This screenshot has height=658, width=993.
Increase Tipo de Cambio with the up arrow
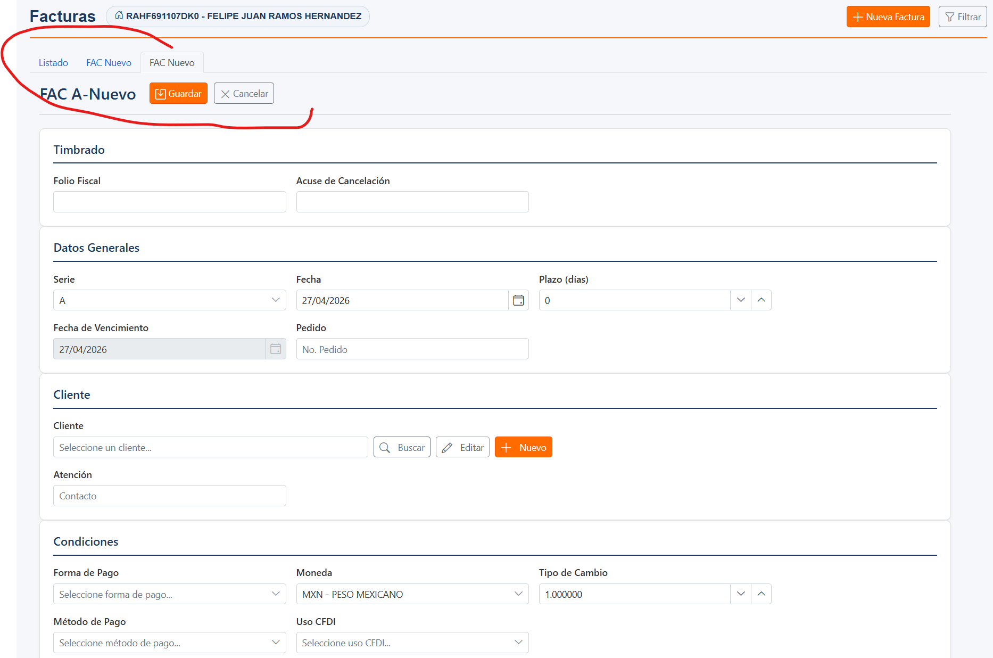[761, 594]
